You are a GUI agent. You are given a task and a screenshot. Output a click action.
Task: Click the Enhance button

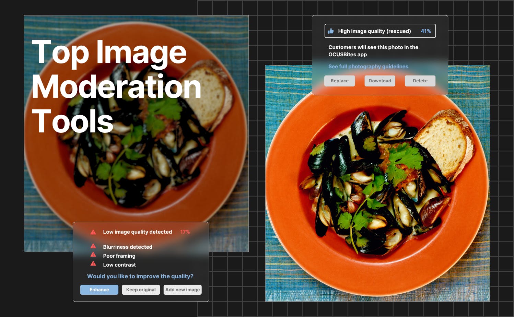[99, 290]
